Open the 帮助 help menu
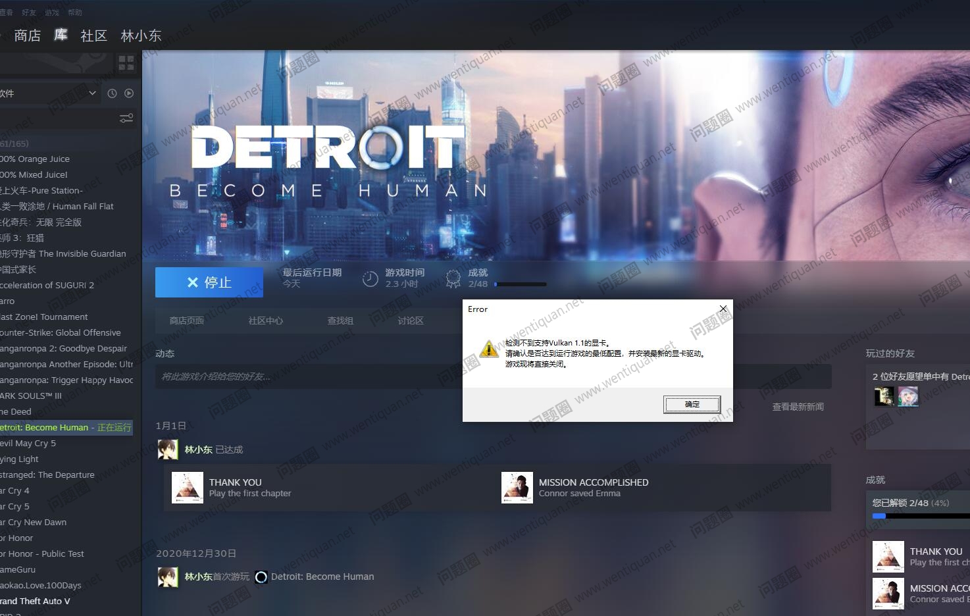Screen dimensions: 970x616 [x=75, y=13]
